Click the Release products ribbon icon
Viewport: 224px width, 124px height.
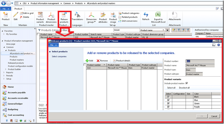click(x=64, y=15)
